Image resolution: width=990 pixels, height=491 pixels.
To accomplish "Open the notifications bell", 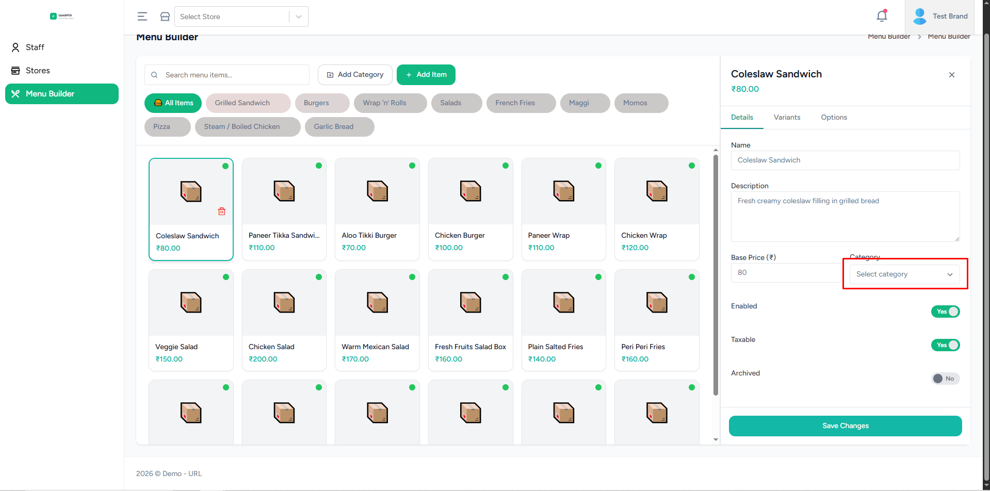I will (x=882, y=16).
